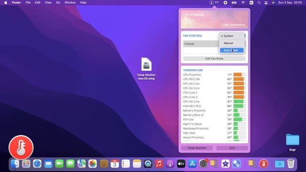Choose System fan control mode
The width and height of the screenshot is (306, 172).
point(231,36)
